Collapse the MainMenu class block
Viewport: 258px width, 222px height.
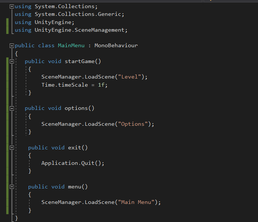pos(12,46)
